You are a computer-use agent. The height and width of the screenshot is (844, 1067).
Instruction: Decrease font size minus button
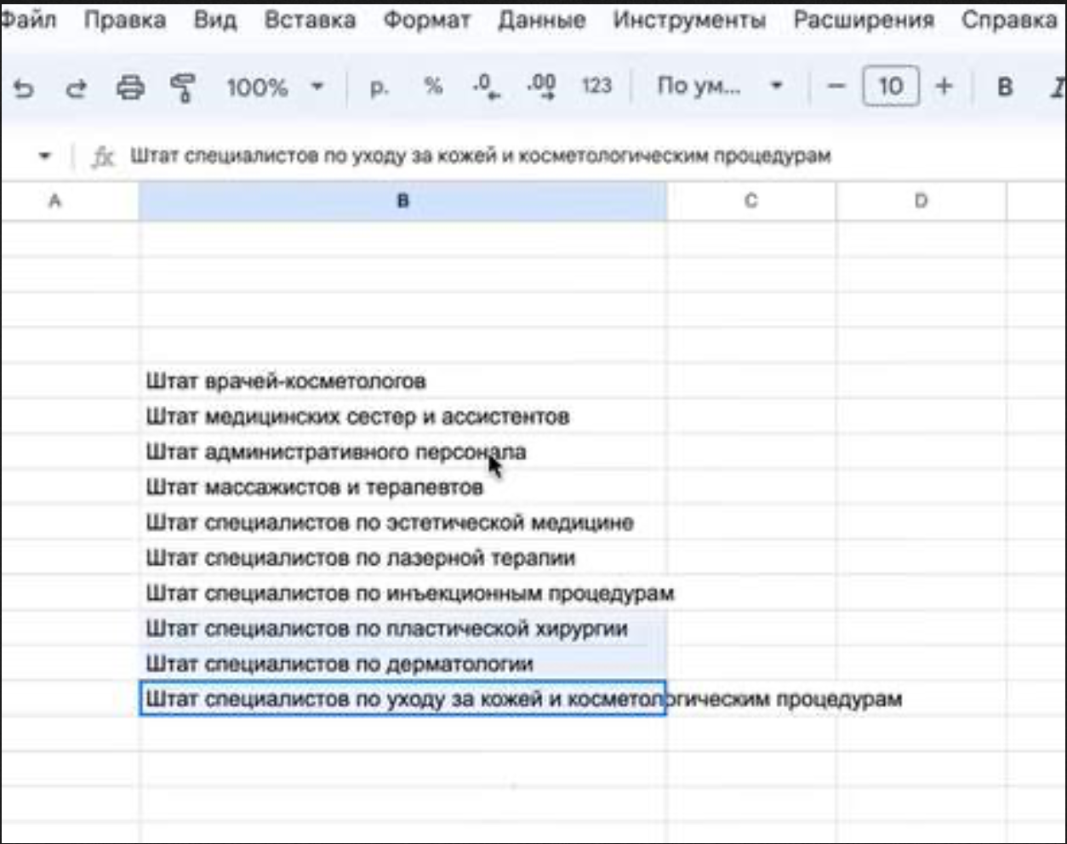836,86
